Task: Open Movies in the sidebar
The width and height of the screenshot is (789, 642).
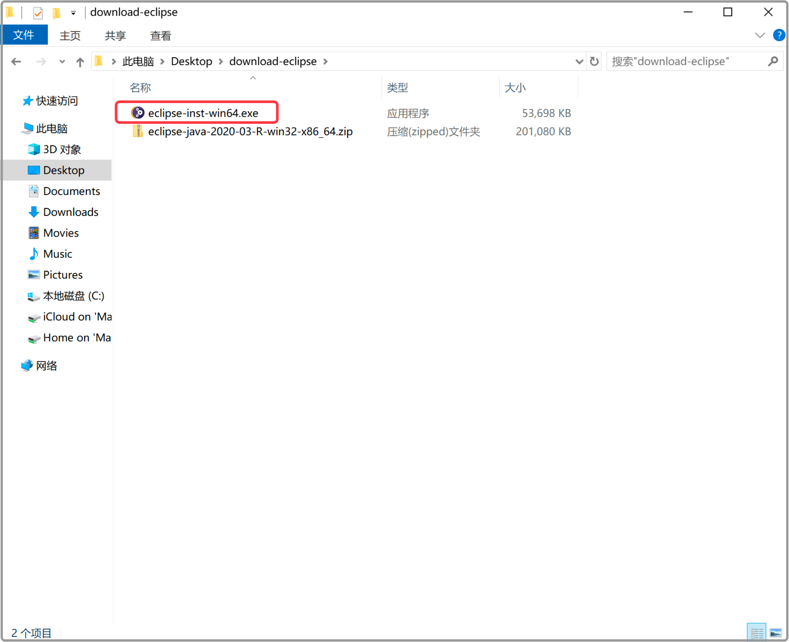Action: 61,233
